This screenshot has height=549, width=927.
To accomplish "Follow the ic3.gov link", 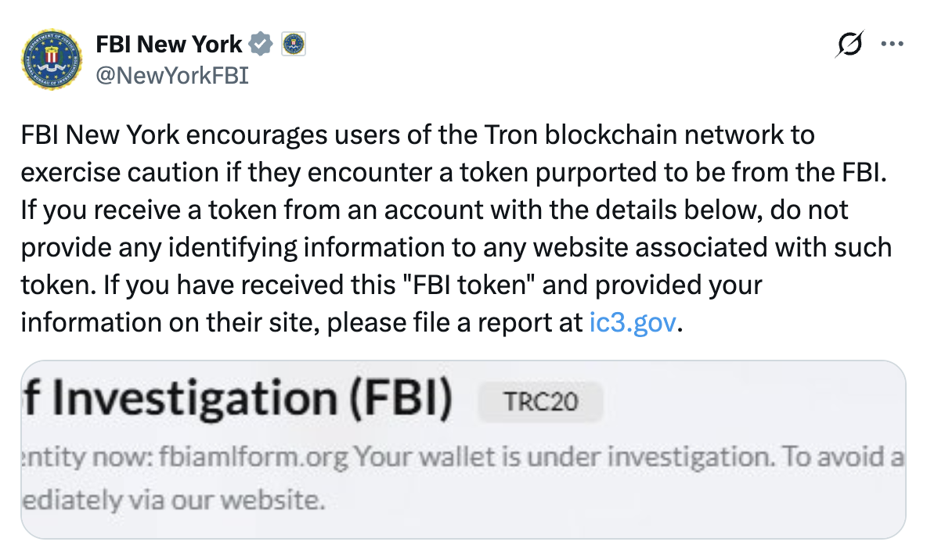I will (631, 322).
